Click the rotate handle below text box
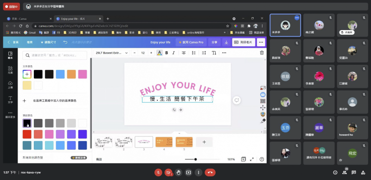Screen dimensions: 371x180 click(174, 110)
